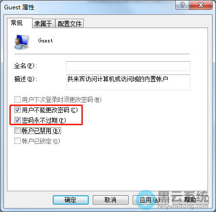Click the question mark help icon in title bar

[x=182, y=5]
